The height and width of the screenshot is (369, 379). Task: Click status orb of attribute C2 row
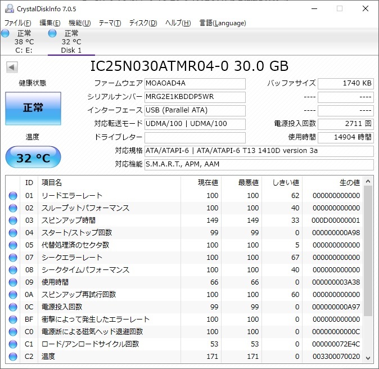[x=13, y=357]
